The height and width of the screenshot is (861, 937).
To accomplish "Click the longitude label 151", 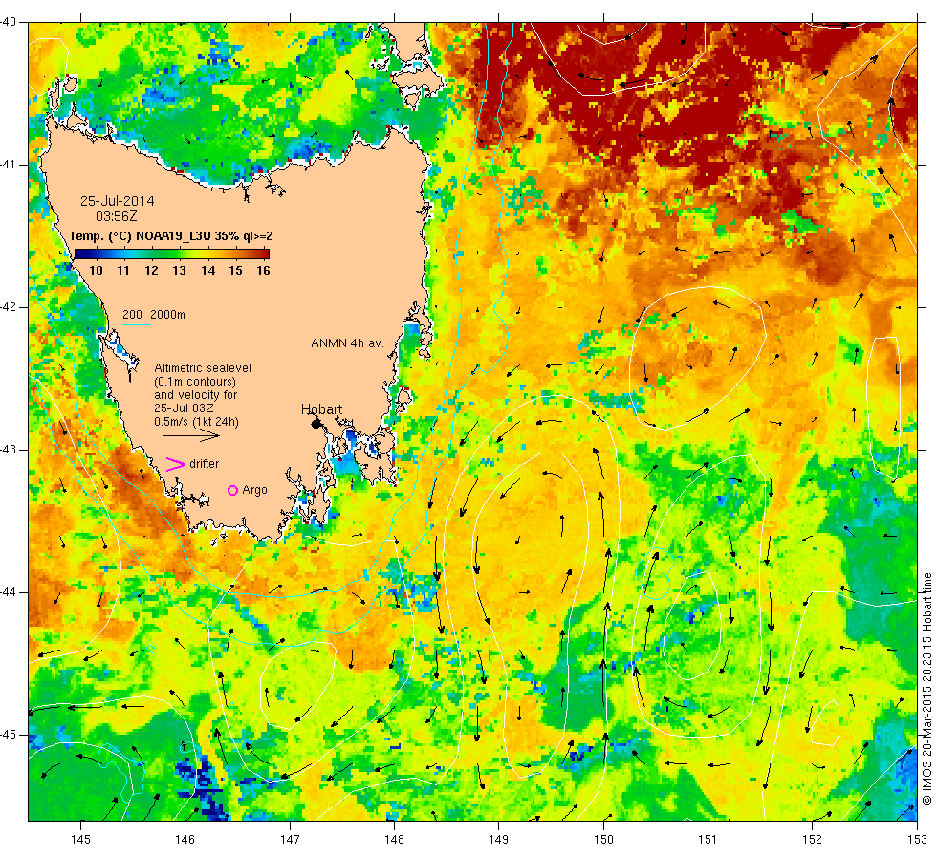I will pyautogui.click(x=708, y=840).
